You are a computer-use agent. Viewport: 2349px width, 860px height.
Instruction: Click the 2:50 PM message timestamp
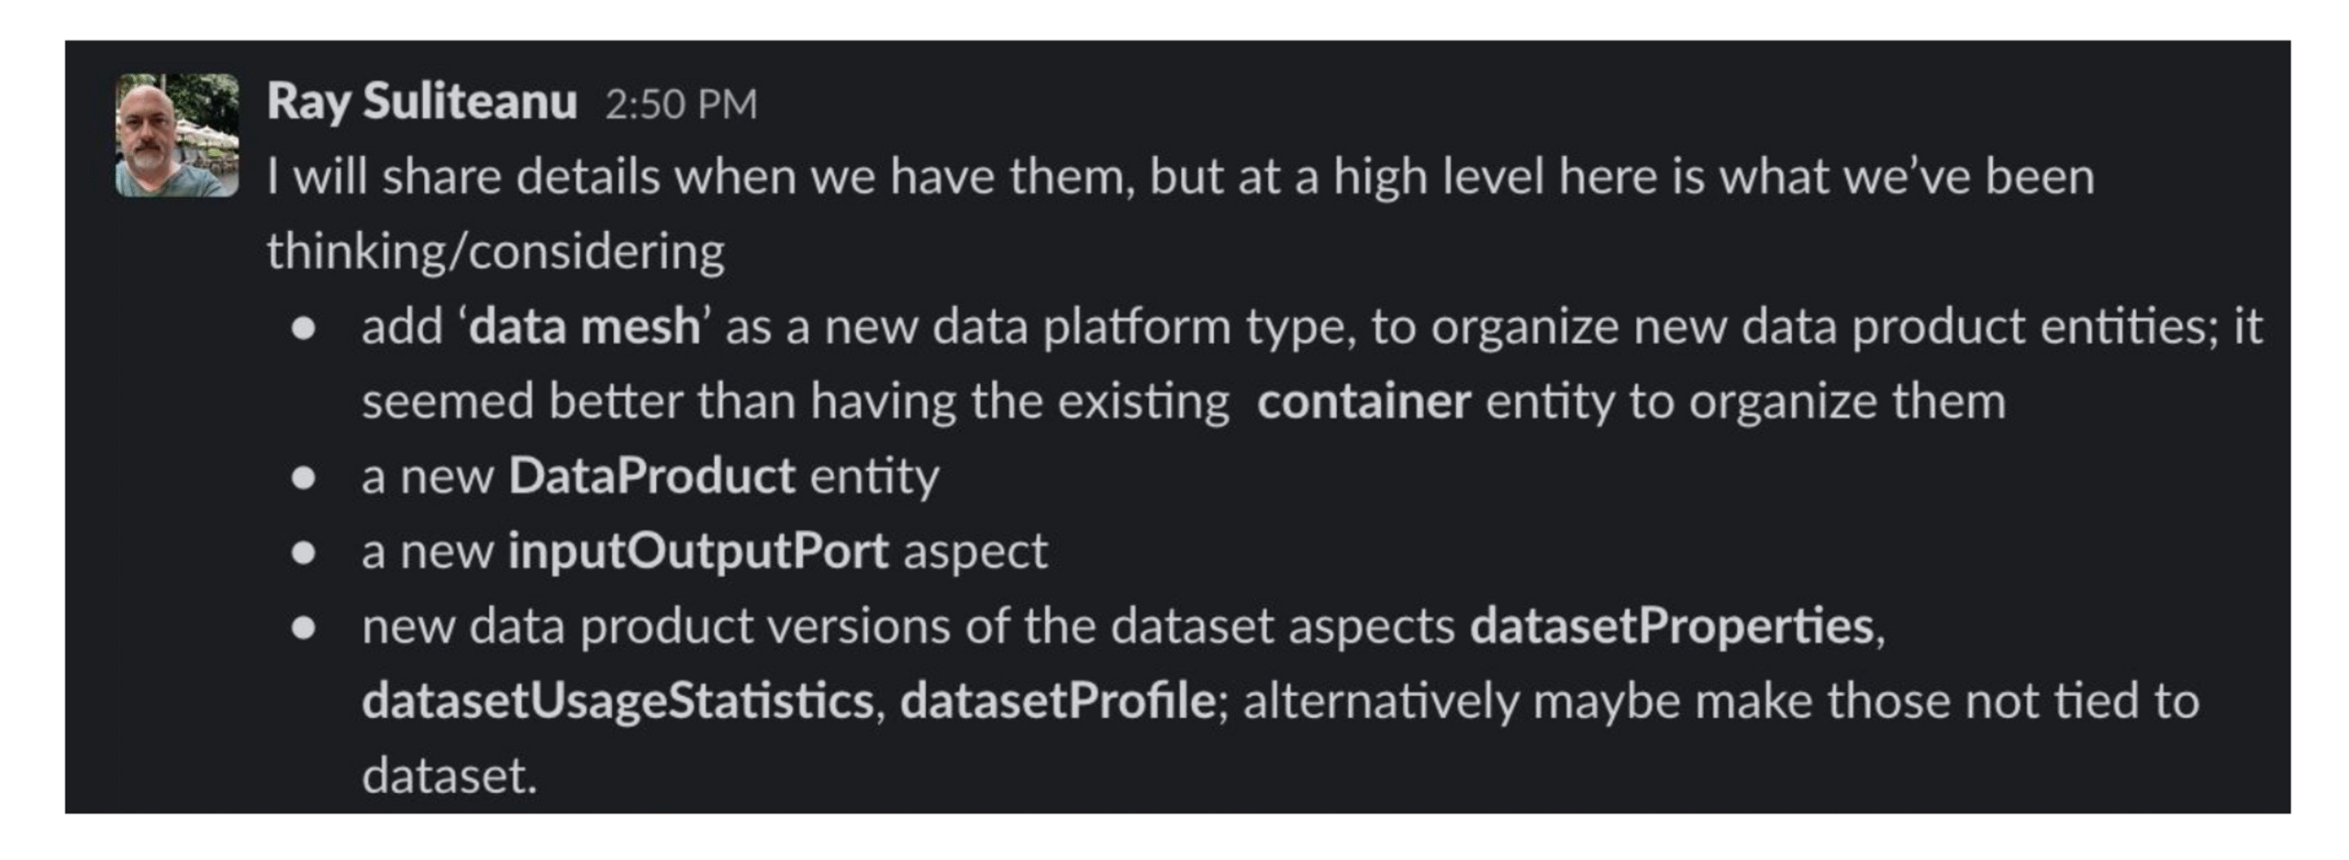pos(681,104)
